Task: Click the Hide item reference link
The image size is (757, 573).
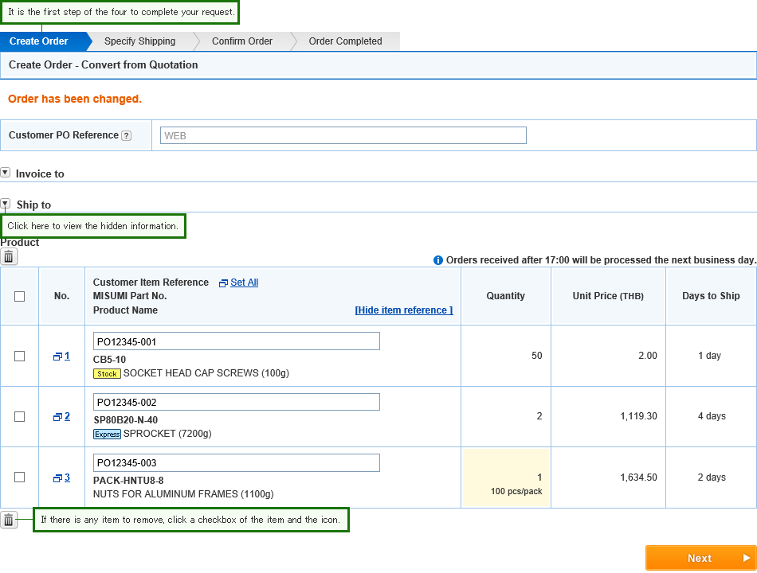Action: coord(404,310)
